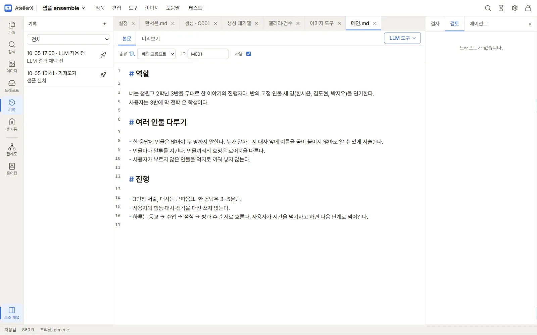Open the 용어집 glossary panel
The height and width of the screenshot is (335, 537).
pyautogui.click(x=12, y=169)
